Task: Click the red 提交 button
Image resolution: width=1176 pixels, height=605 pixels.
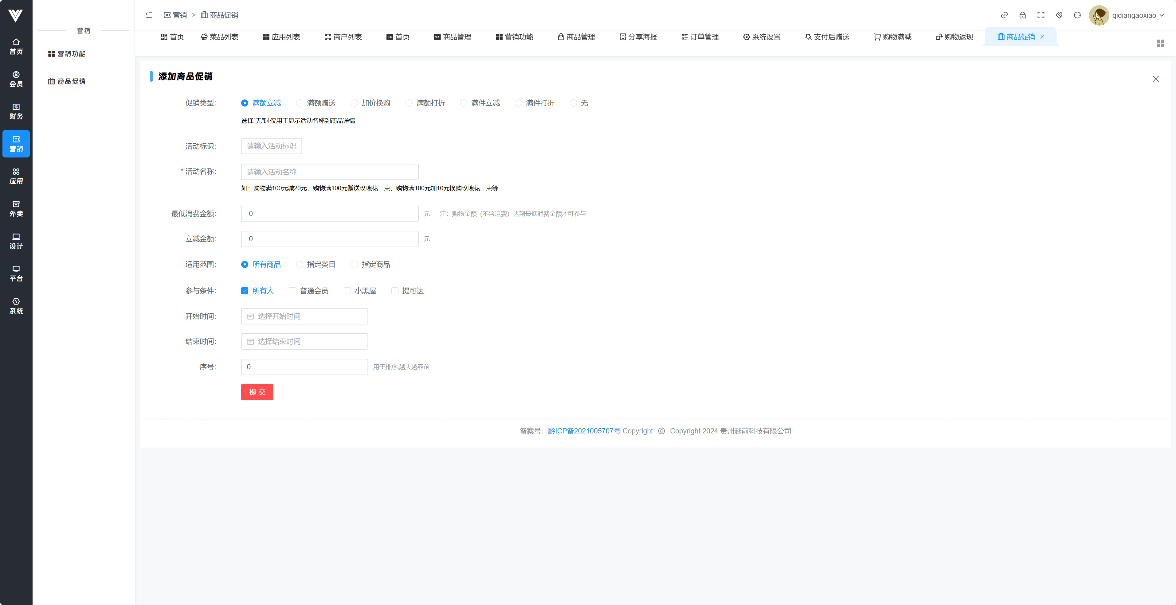Action: tap(257, 392)
